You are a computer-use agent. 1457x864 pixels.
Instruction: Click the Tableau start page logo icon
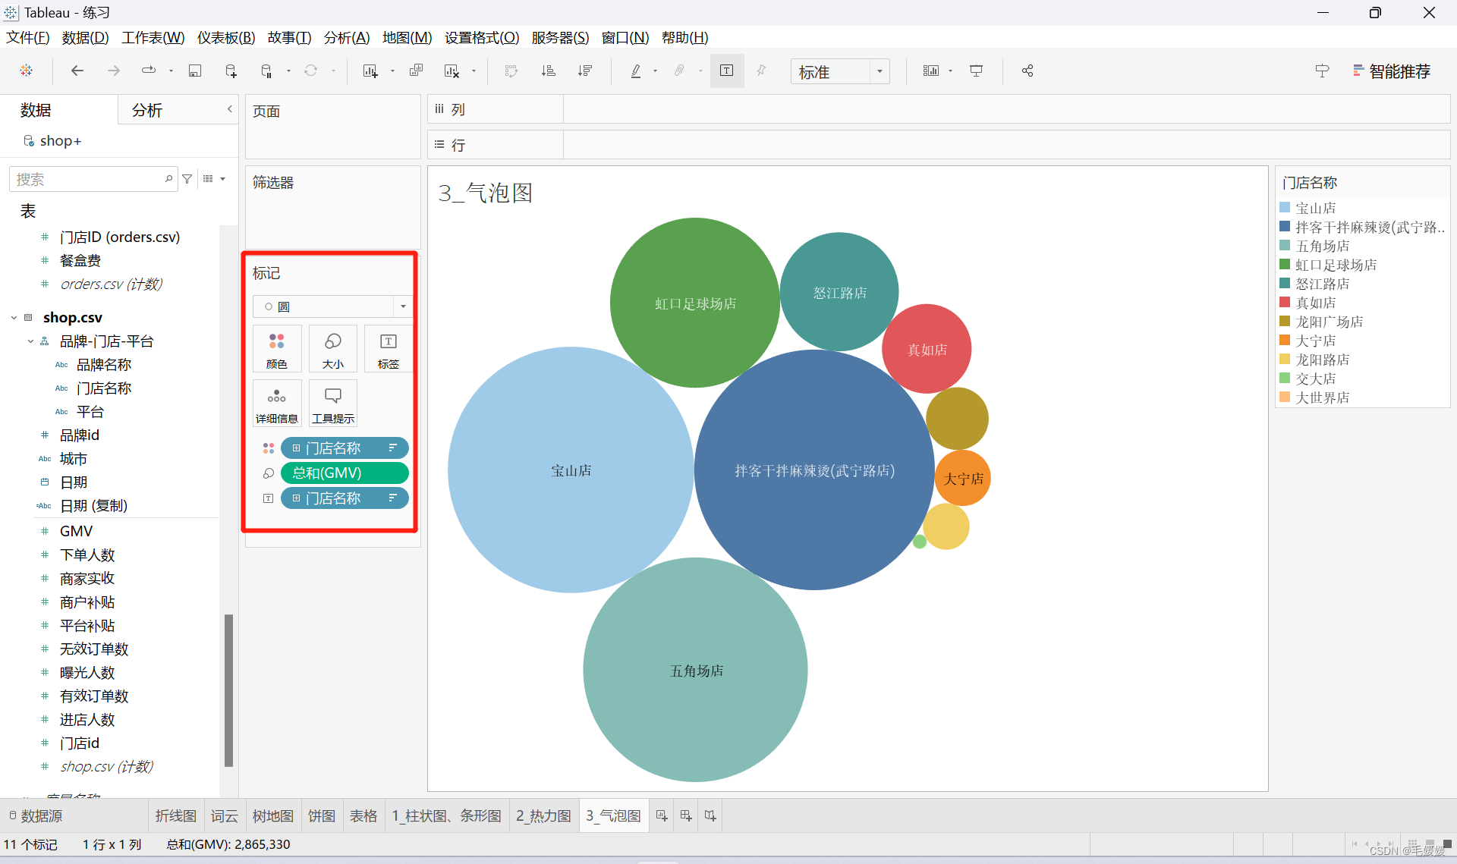point(27,71)
